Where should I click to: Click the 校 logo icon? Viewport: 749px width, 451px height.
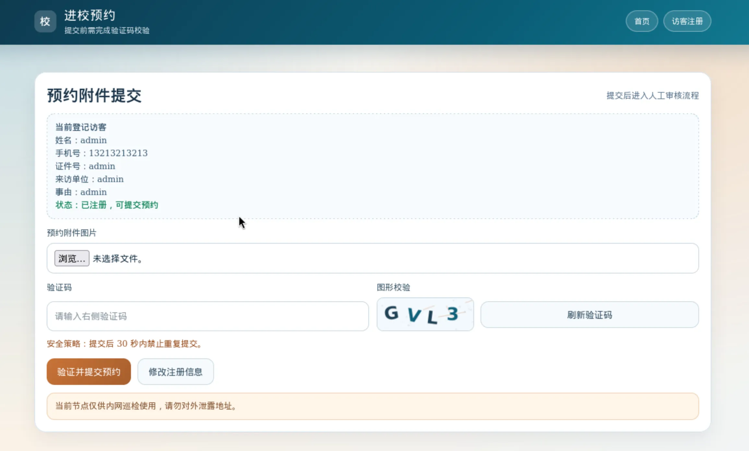[45, 21]
